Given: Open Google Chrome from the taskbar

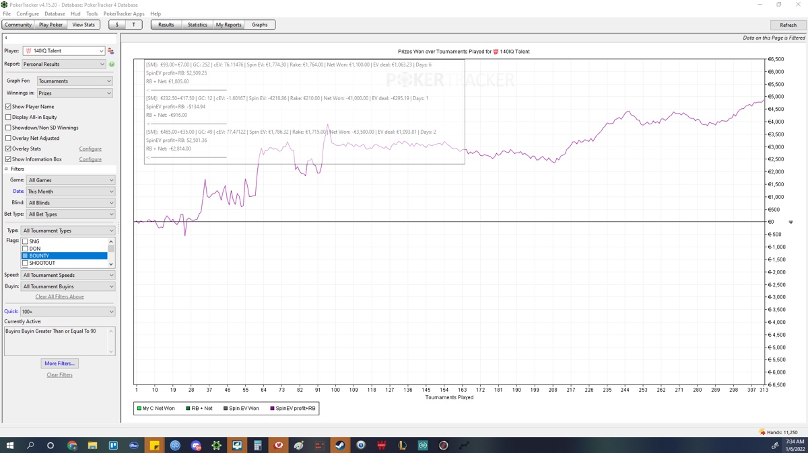Looking at the screenshot, I should (72, 445).
